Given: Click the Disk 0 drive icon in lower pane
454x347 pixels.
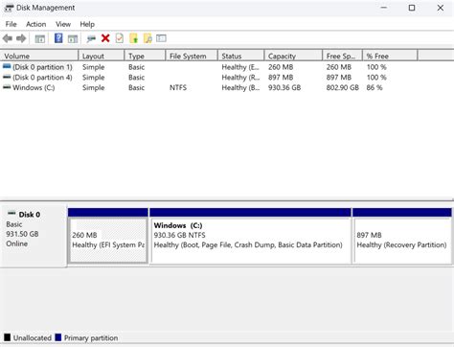Looking at the screenshot, I should (11, 213).
